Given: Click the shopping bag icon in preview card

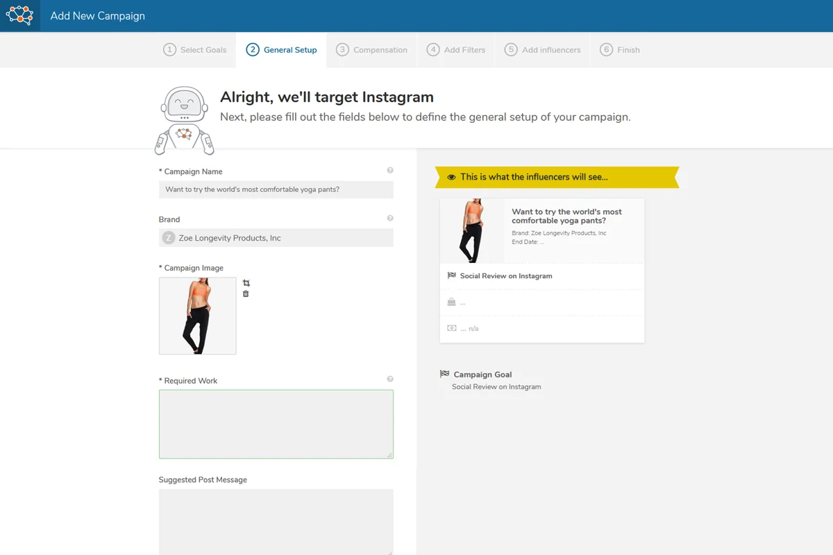Looking at the screenshot, I should [x=452, y=302].
